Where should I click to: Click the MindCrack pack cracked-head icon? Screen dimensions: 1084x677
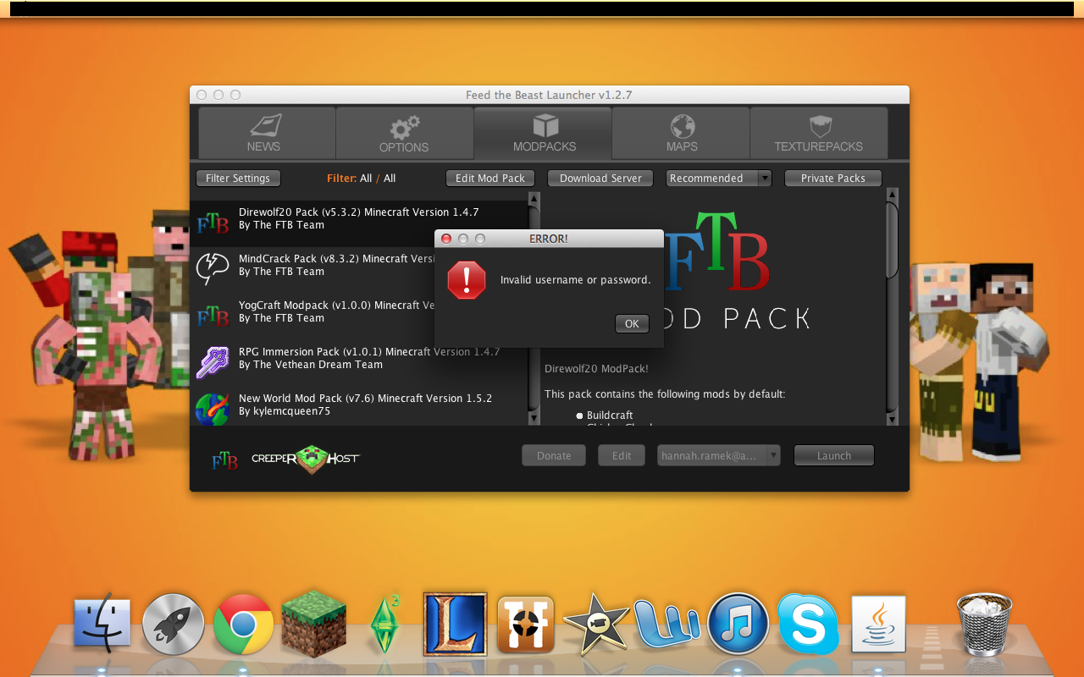(213, 267)
